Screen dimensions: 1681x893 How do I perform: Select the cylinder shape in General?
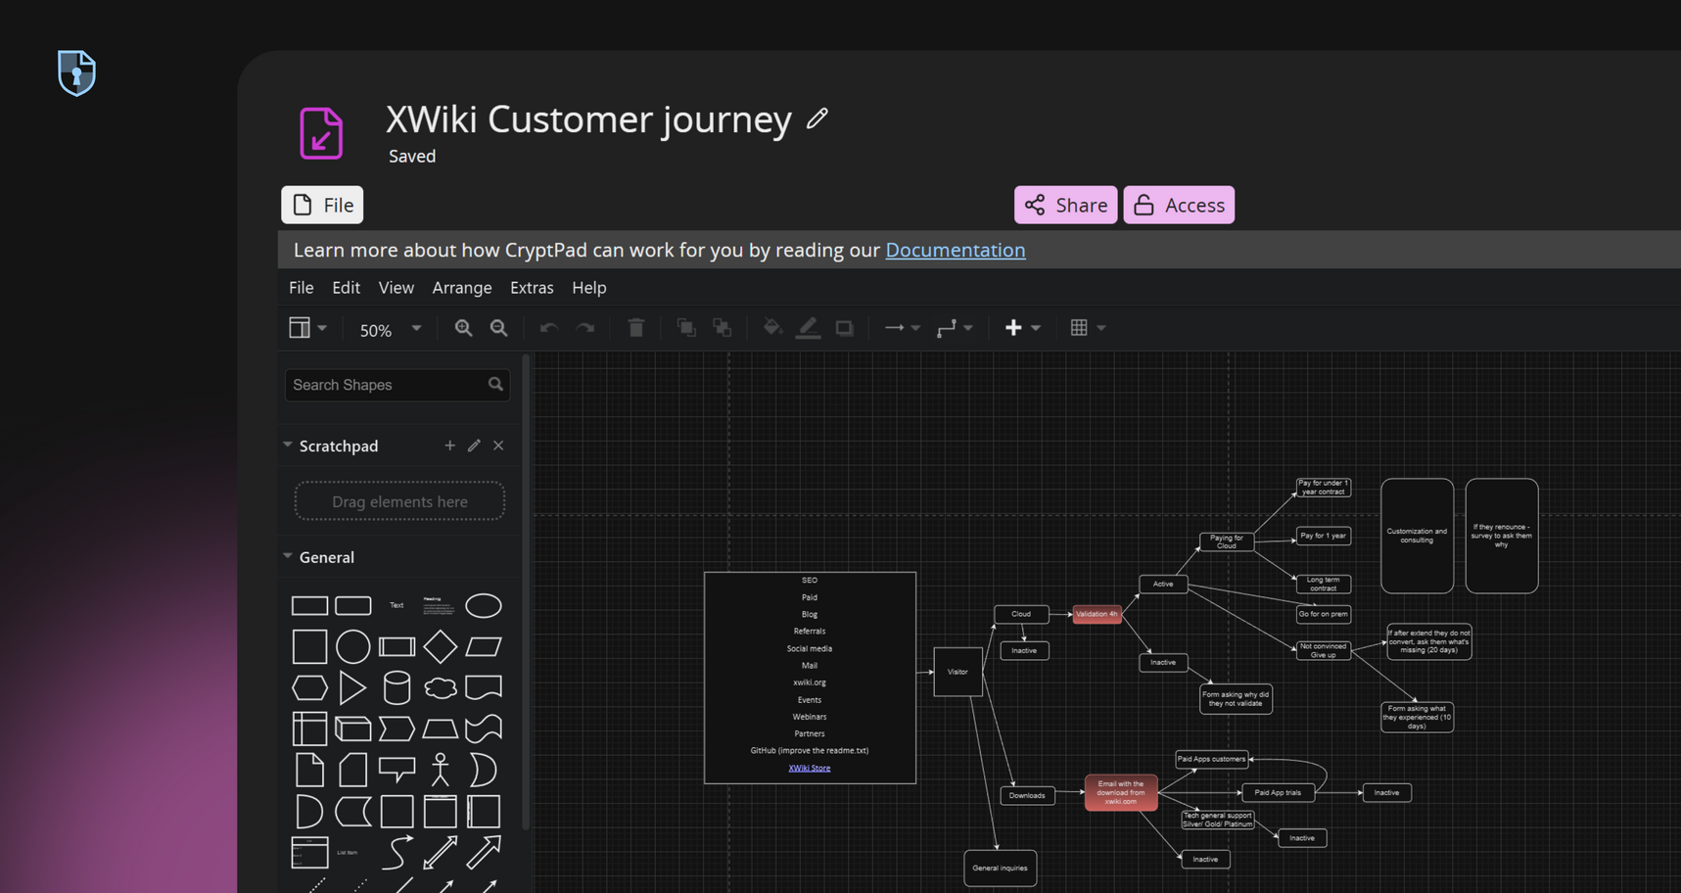pos(397,687)
